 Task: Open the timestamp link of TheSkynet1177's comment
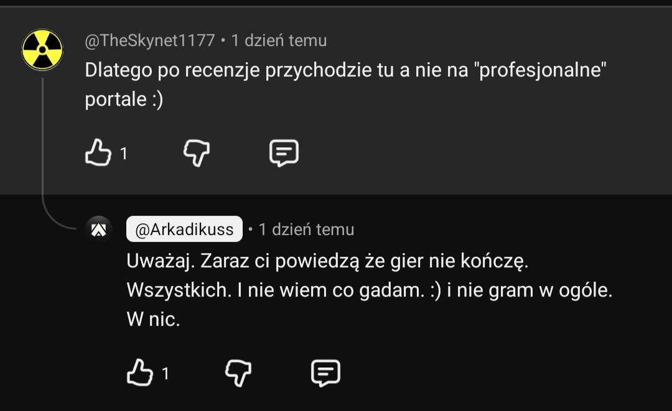(x=279, y=41)
